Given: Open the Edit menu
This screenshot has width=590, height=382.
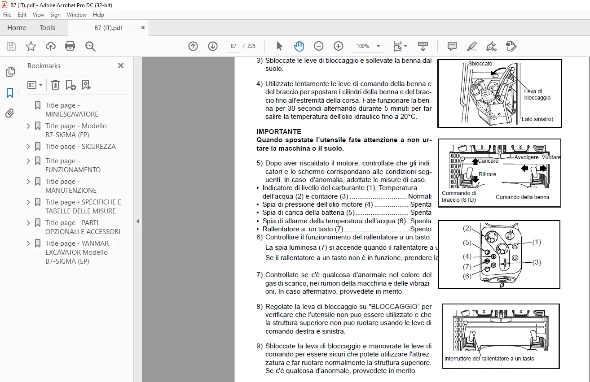Looking at the screenshot, I should [22, 15].
